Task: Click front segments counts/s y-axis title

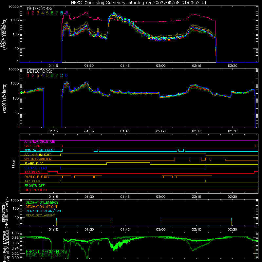Action: click(x=3, y=34)
